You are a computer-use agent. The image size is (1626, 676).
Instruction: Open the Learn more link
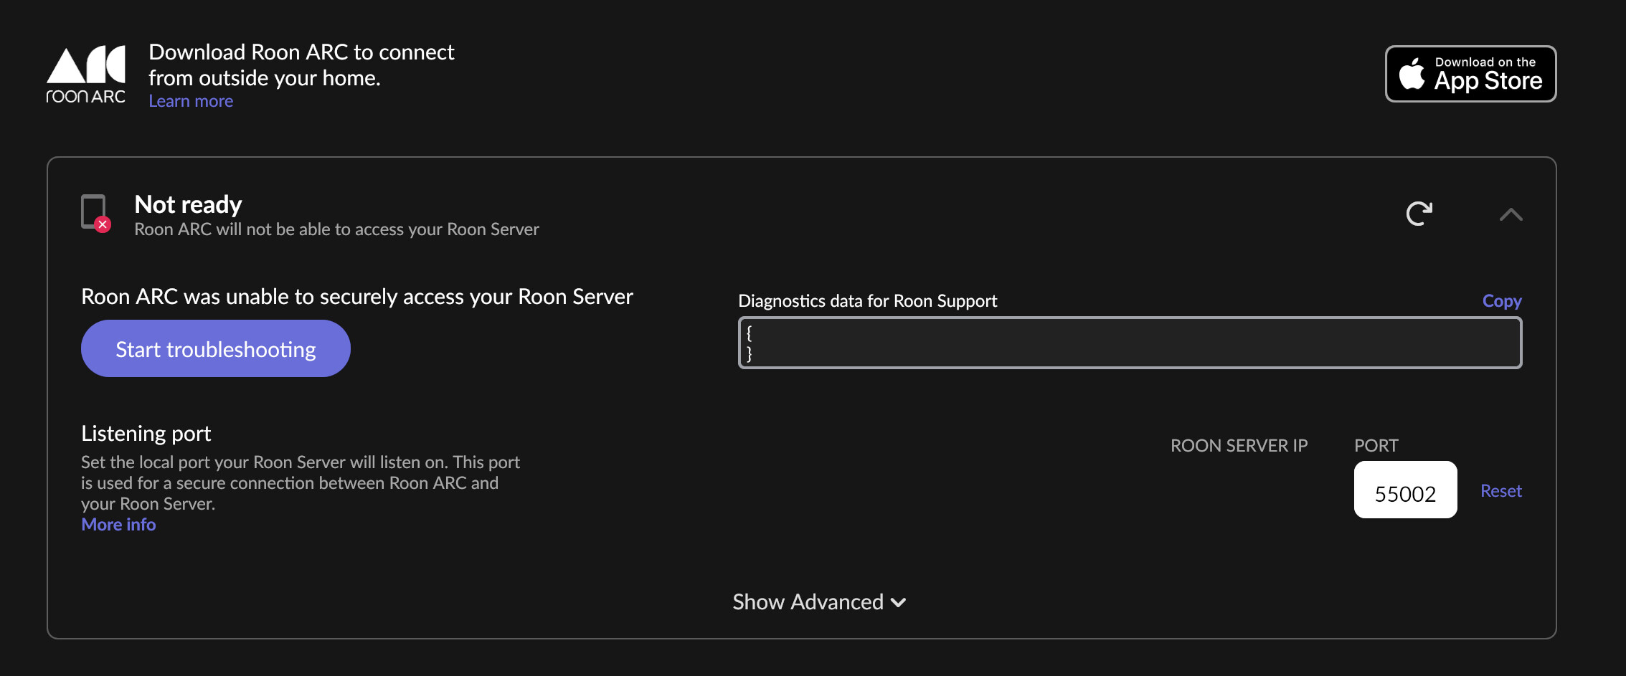[191, 101]
